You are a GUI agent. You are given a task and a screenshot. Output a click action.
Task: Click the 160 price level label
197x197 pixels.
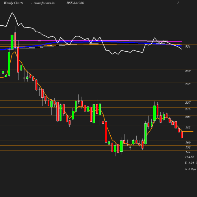click(x=188, y=143)
